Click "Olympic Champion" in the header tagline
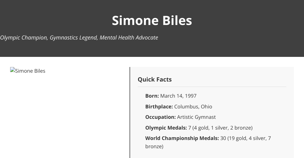Viewport: 304px width, 158px height. click(24, 38)
